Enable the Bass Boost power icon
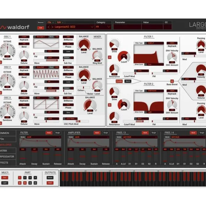Viewport: 206px width, 207px height. coord(172,81)
